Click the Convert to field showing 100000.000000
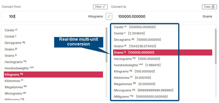Screen dimensions: 219x103 click(x=164, y=17)
